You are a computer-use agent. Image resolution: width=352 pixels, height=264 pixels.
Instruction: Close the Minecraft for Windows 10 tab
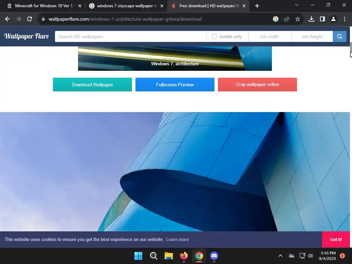(80, 6)
